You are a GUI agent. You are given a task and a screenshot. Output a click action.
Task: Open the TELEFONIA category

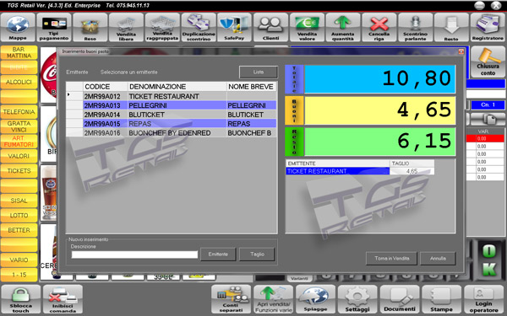coord(19,112)
